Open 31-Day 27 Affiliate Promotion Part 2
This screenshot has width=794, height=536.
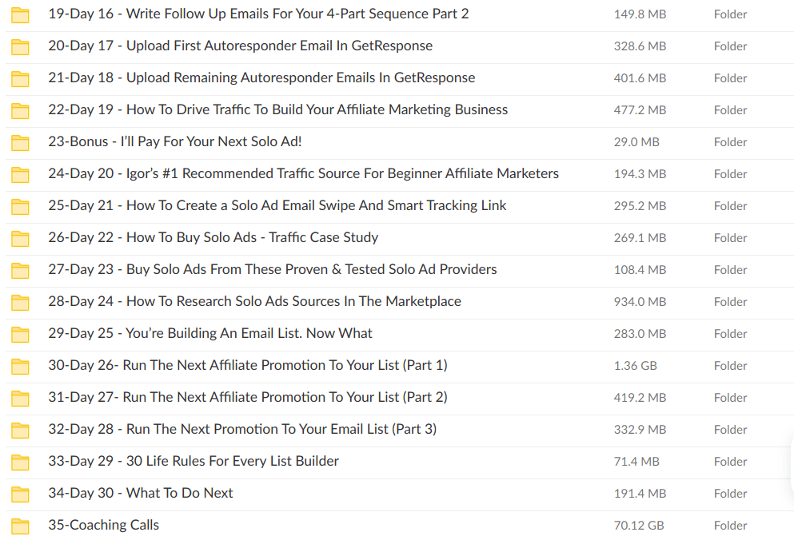(x=247, y=397)
